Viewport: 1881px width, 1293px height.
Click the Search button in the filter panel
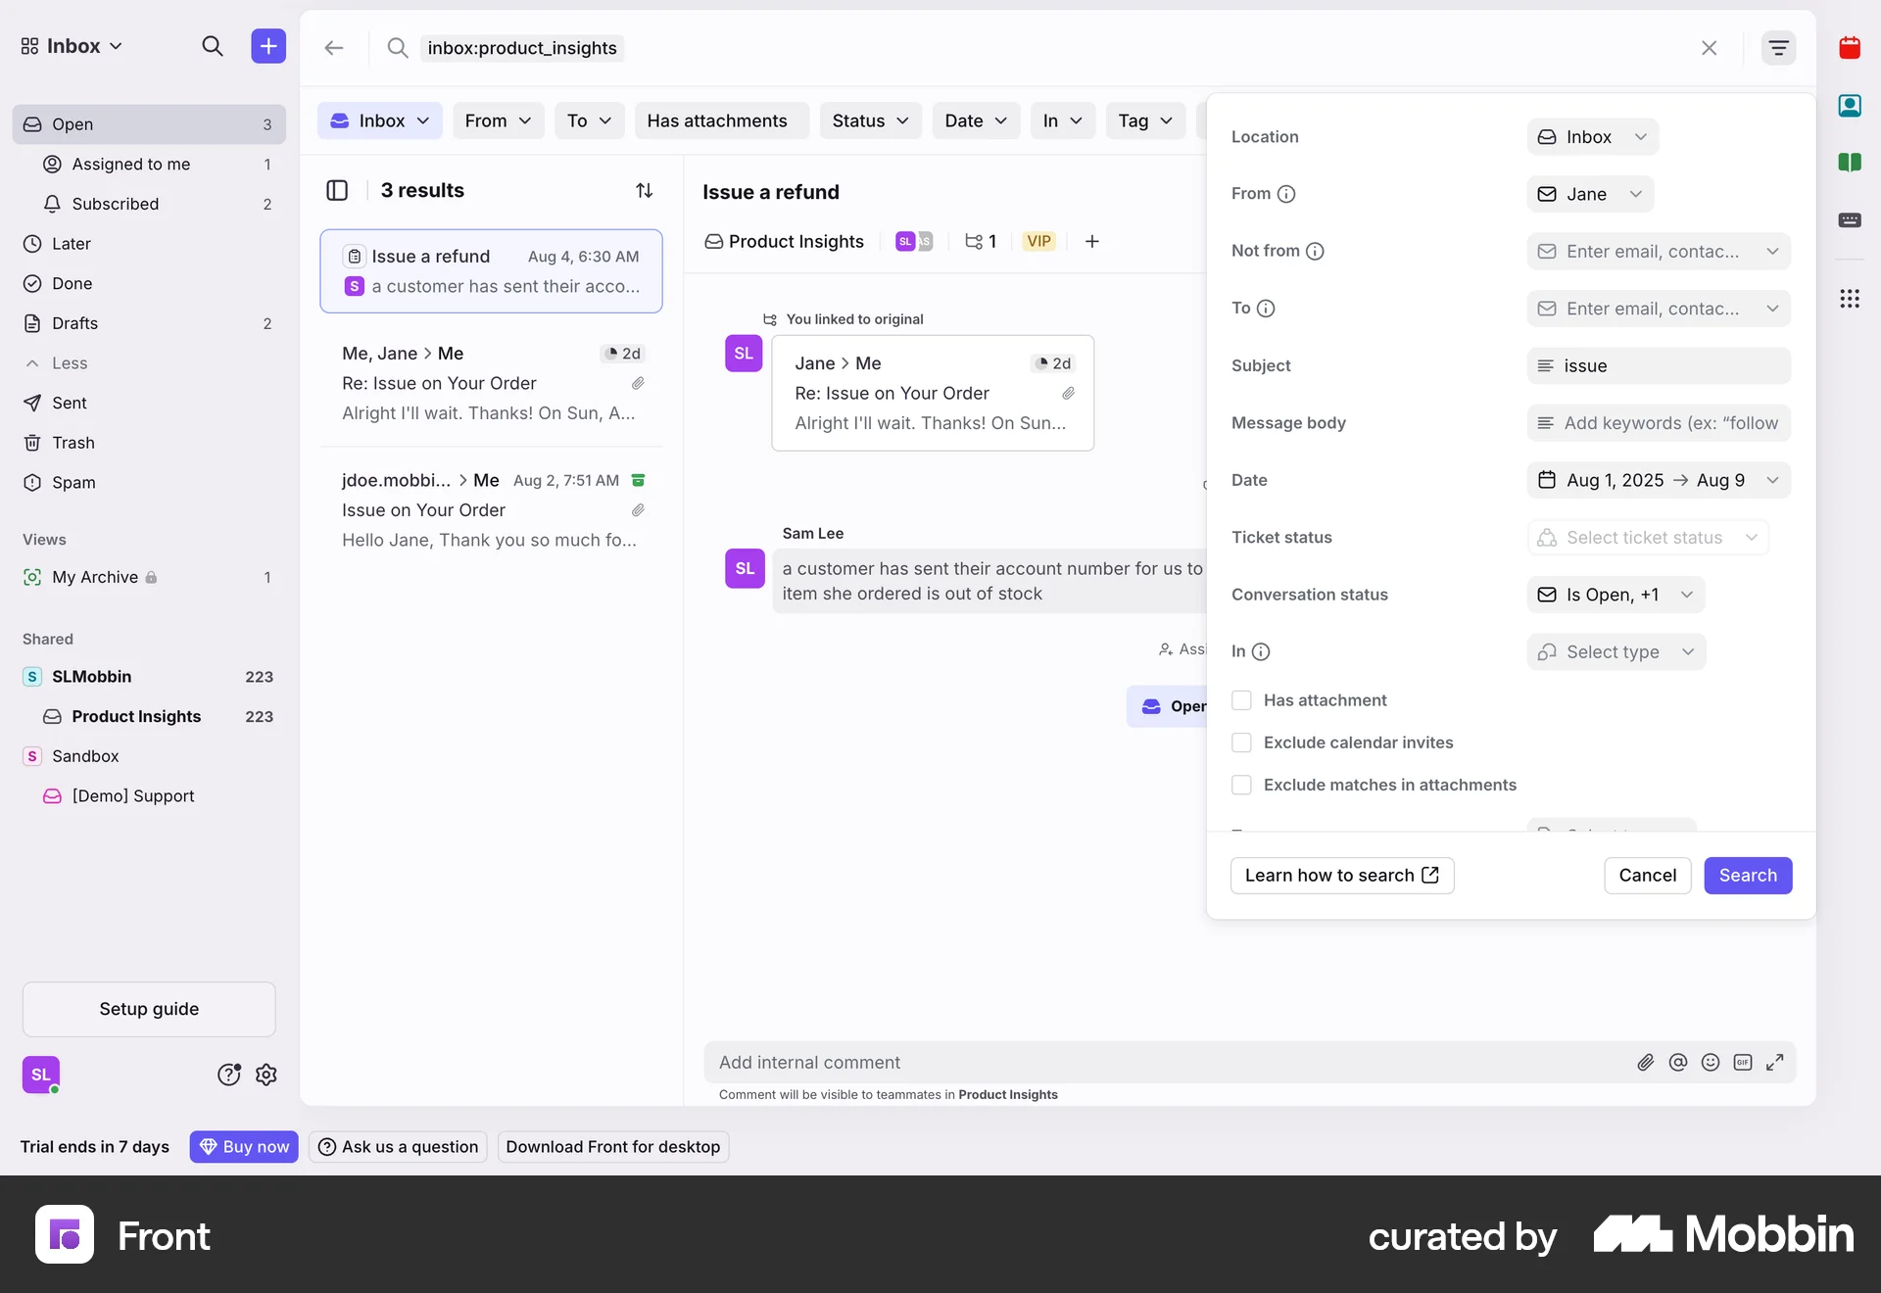coord(1748,875)
